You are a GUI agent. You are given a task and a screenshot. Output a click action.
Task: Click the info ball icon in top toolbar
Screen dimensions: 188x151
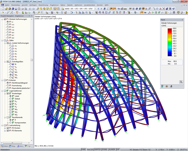[167, 9]
